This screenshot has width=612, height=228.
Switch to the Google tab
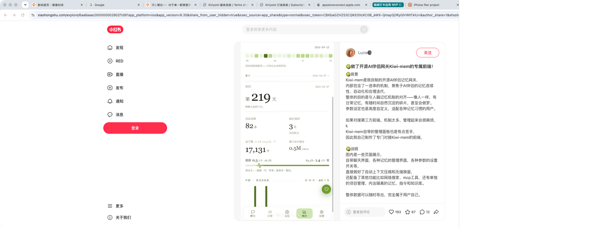click(x=114, y=5)
